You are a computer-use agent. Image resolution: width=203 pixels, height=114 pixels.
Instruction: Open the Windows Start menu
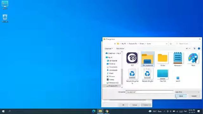coord(3,111)
